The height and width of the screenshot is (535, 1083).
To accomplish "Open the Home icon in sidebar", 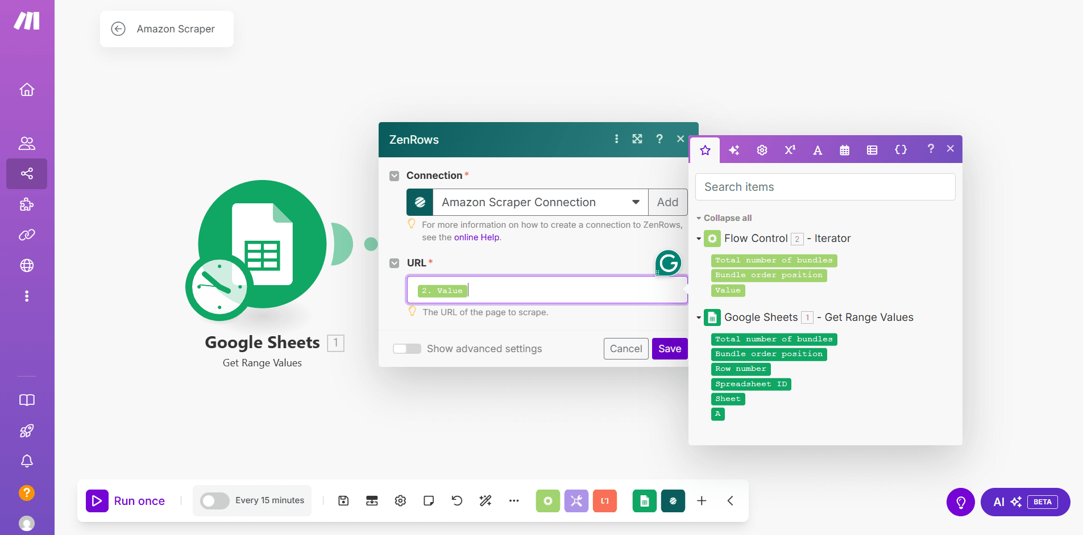I will pyautogui.click(x=27, y=90).
